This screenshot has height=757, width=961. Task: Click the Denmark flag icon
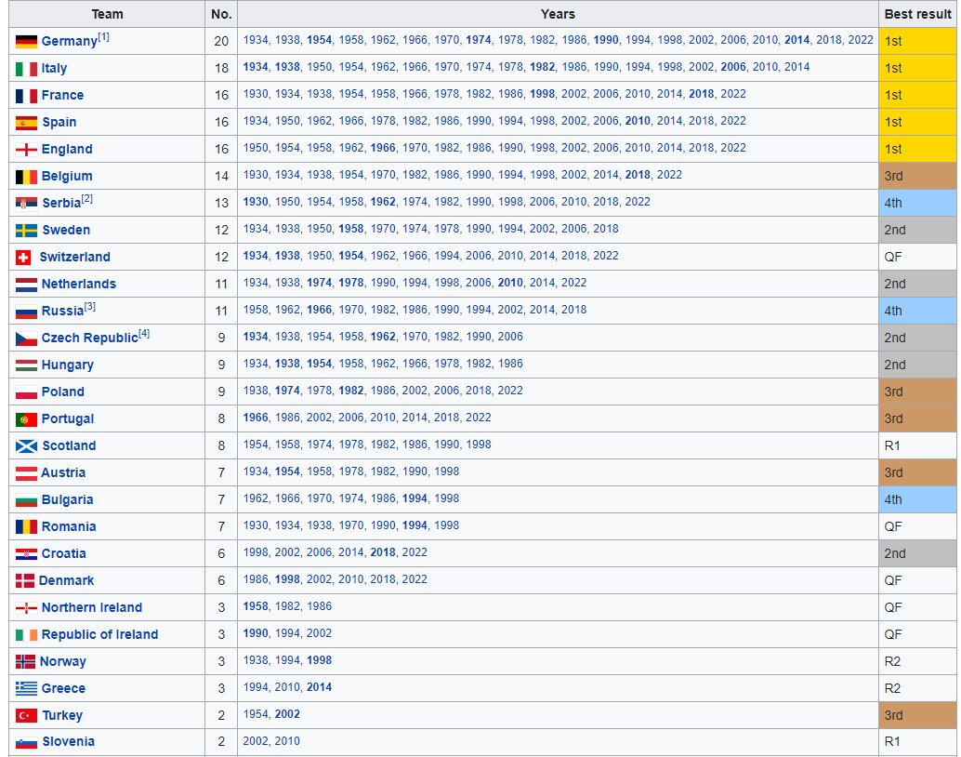[x=25, y=581]
